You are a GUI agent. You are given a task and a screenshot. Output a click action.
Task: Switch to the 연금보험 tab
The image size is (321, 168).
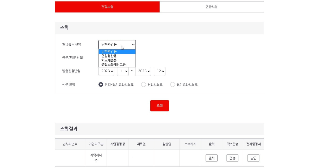(212, 7)
